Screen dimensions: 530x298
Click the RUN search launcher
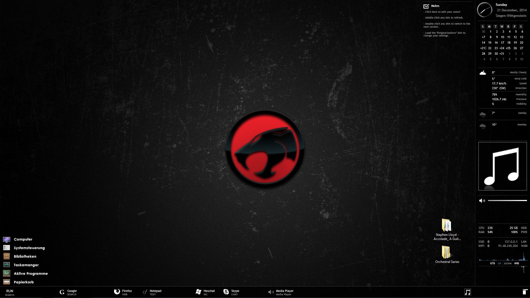tap(10, 292)
